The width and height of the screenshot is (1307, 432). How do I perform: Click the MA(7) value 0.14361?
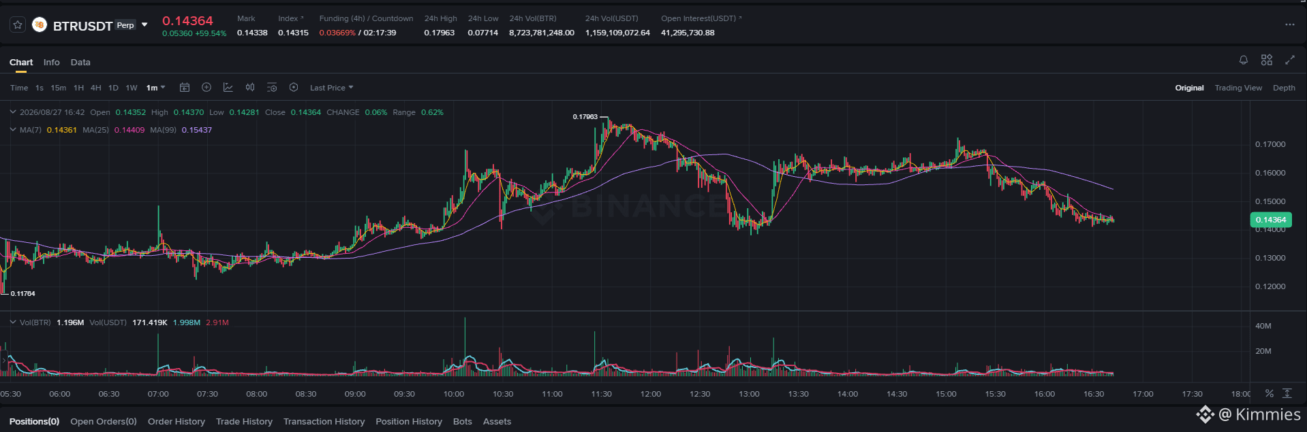click(x=62, y=130)
